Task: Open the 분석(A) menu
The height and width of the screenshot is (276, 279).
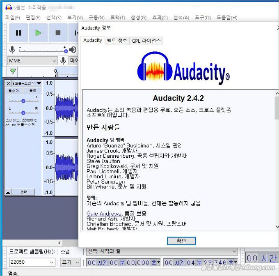Action: 181,17
